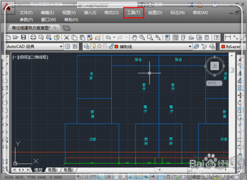Open the WCS coordinate system dropdown
The height and width of the screenshot is (180, 247).
(214, 83)
